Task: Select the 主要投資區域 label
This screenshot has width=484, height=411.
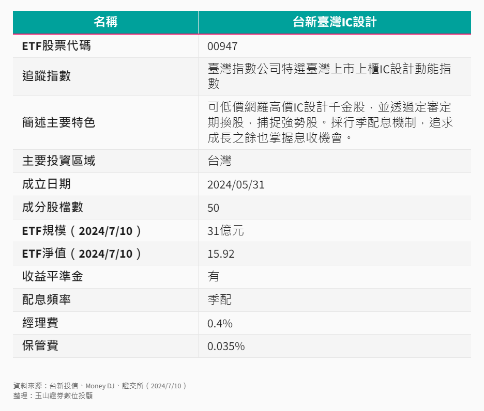Action: tap(58, 161)
